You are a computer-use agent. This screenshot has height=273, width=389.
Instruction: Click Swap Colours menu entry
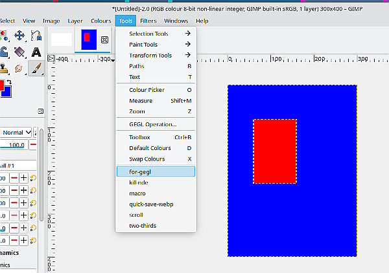pos(156,159)
